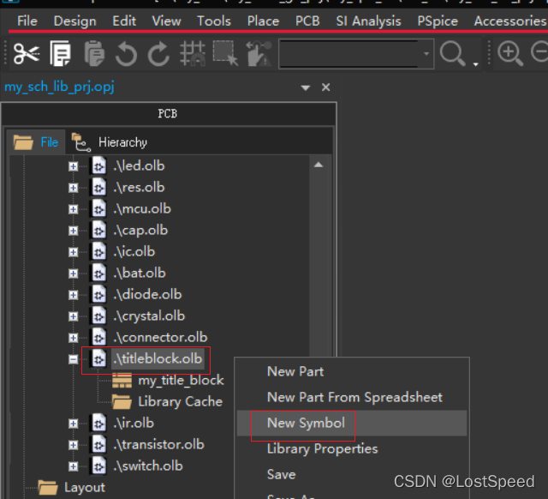Expand the .\led.olb library node
The image size is (548, 499).
click(74, 165)
